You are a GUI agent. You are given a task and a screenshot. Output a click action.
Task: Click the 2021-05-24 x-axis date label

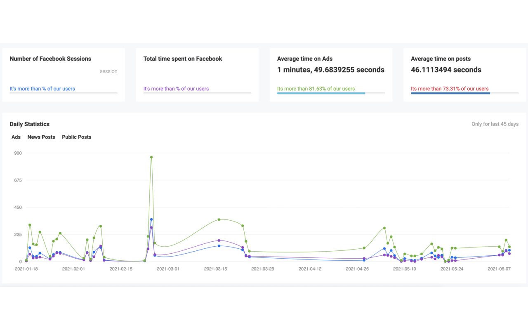(x=452, y=269)
